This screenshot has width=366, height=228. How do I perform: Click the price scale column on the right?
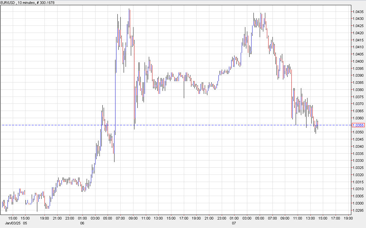(357, 114)
